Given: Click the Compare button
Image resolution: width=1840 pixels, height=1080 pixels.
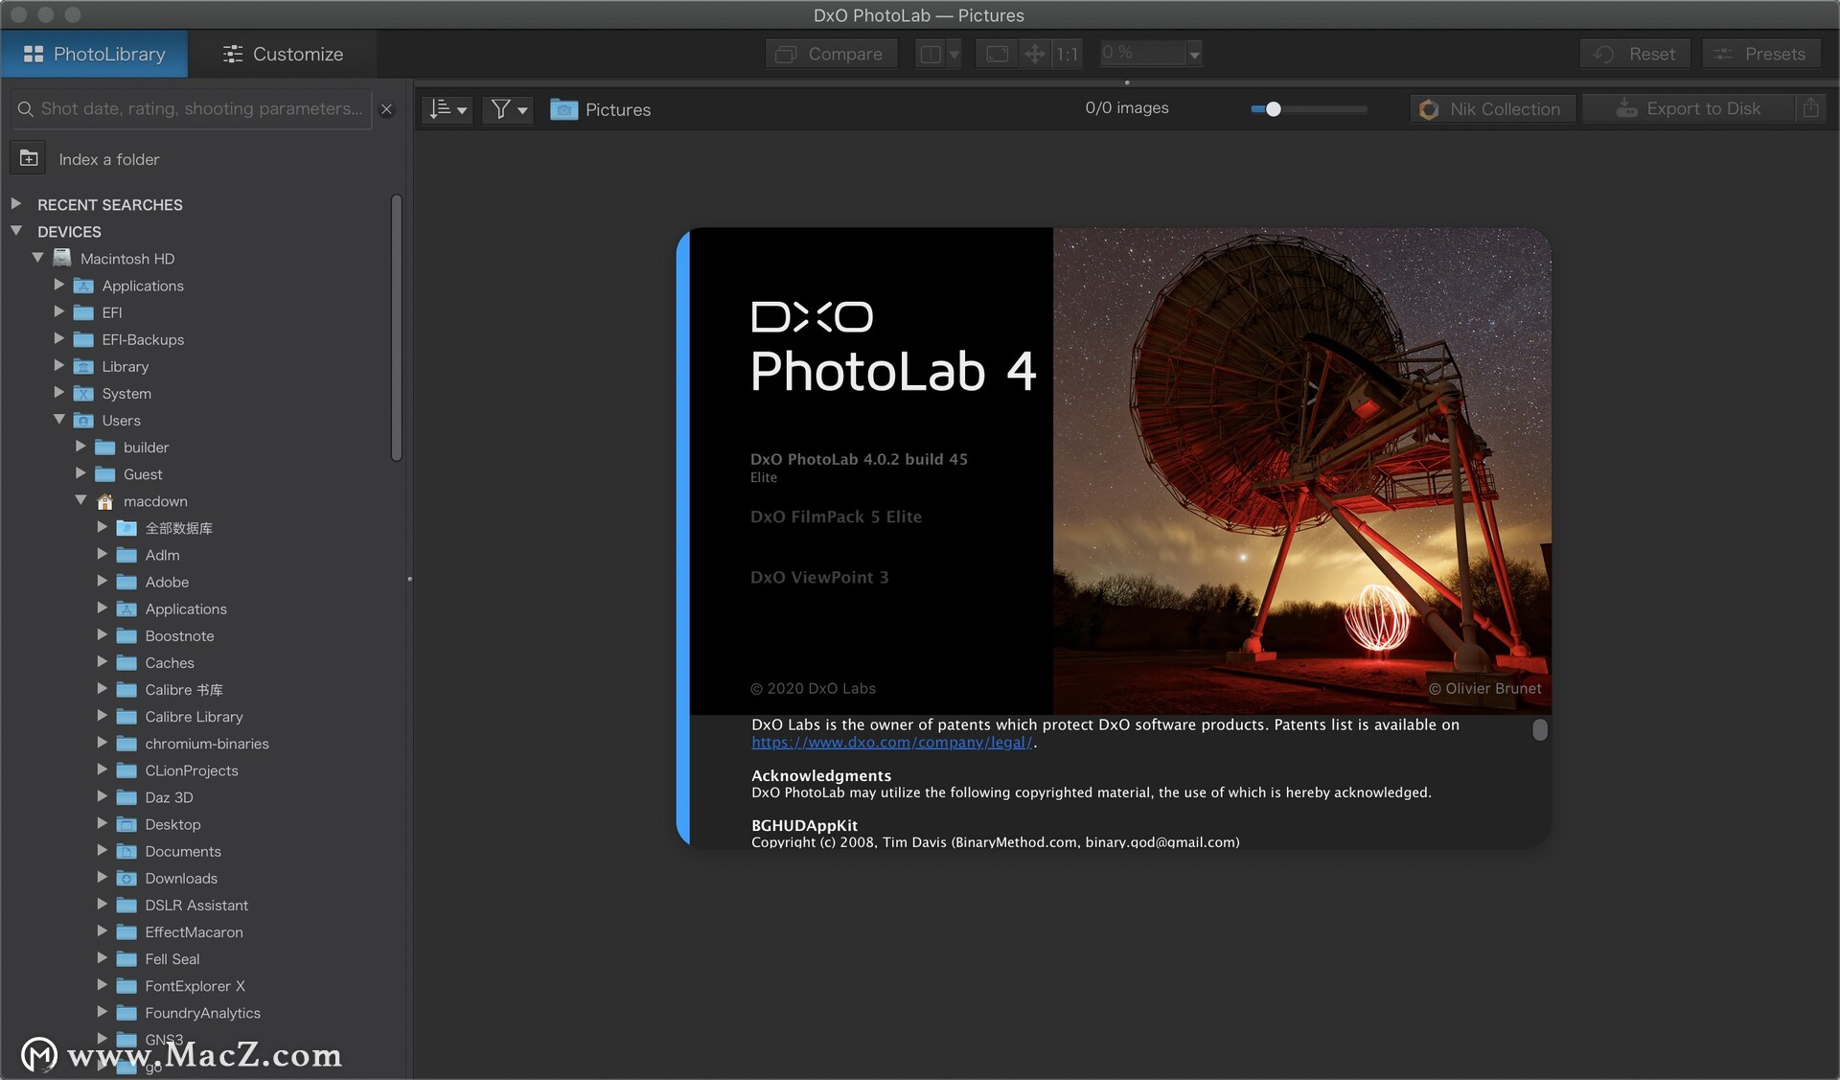Looking at the screenshot, I should [830, 54].
